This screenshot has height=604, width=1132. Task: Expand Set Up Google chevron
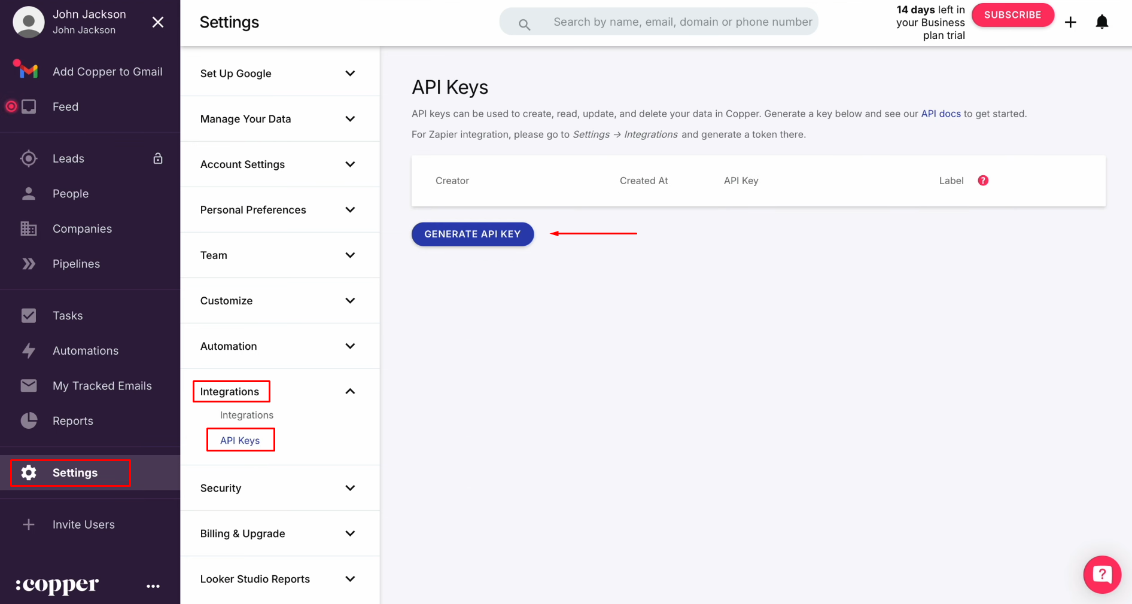click(x=351, y=74)
